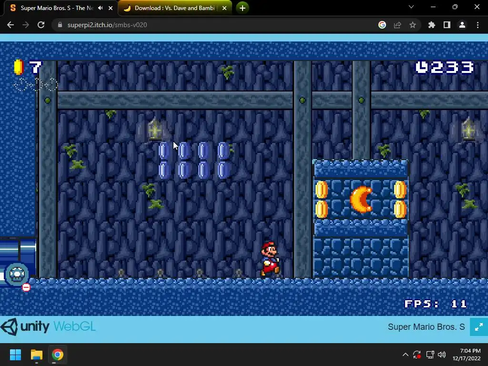
Task: Bookmark this tab with the star
Action: (413, 25)
